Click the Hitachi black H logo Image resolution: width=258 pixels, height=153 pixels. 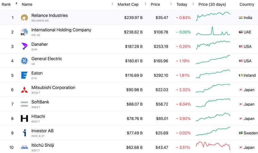(x=24, y=119)
